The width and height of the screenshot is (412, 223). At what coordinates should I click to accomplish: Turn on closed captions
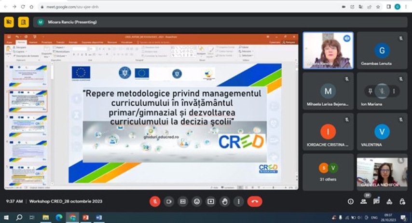182,201
